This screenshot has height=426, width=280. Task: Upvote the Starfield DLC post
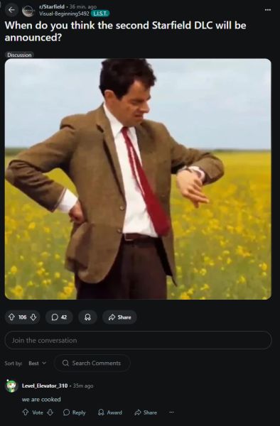(x=11, y=317)
